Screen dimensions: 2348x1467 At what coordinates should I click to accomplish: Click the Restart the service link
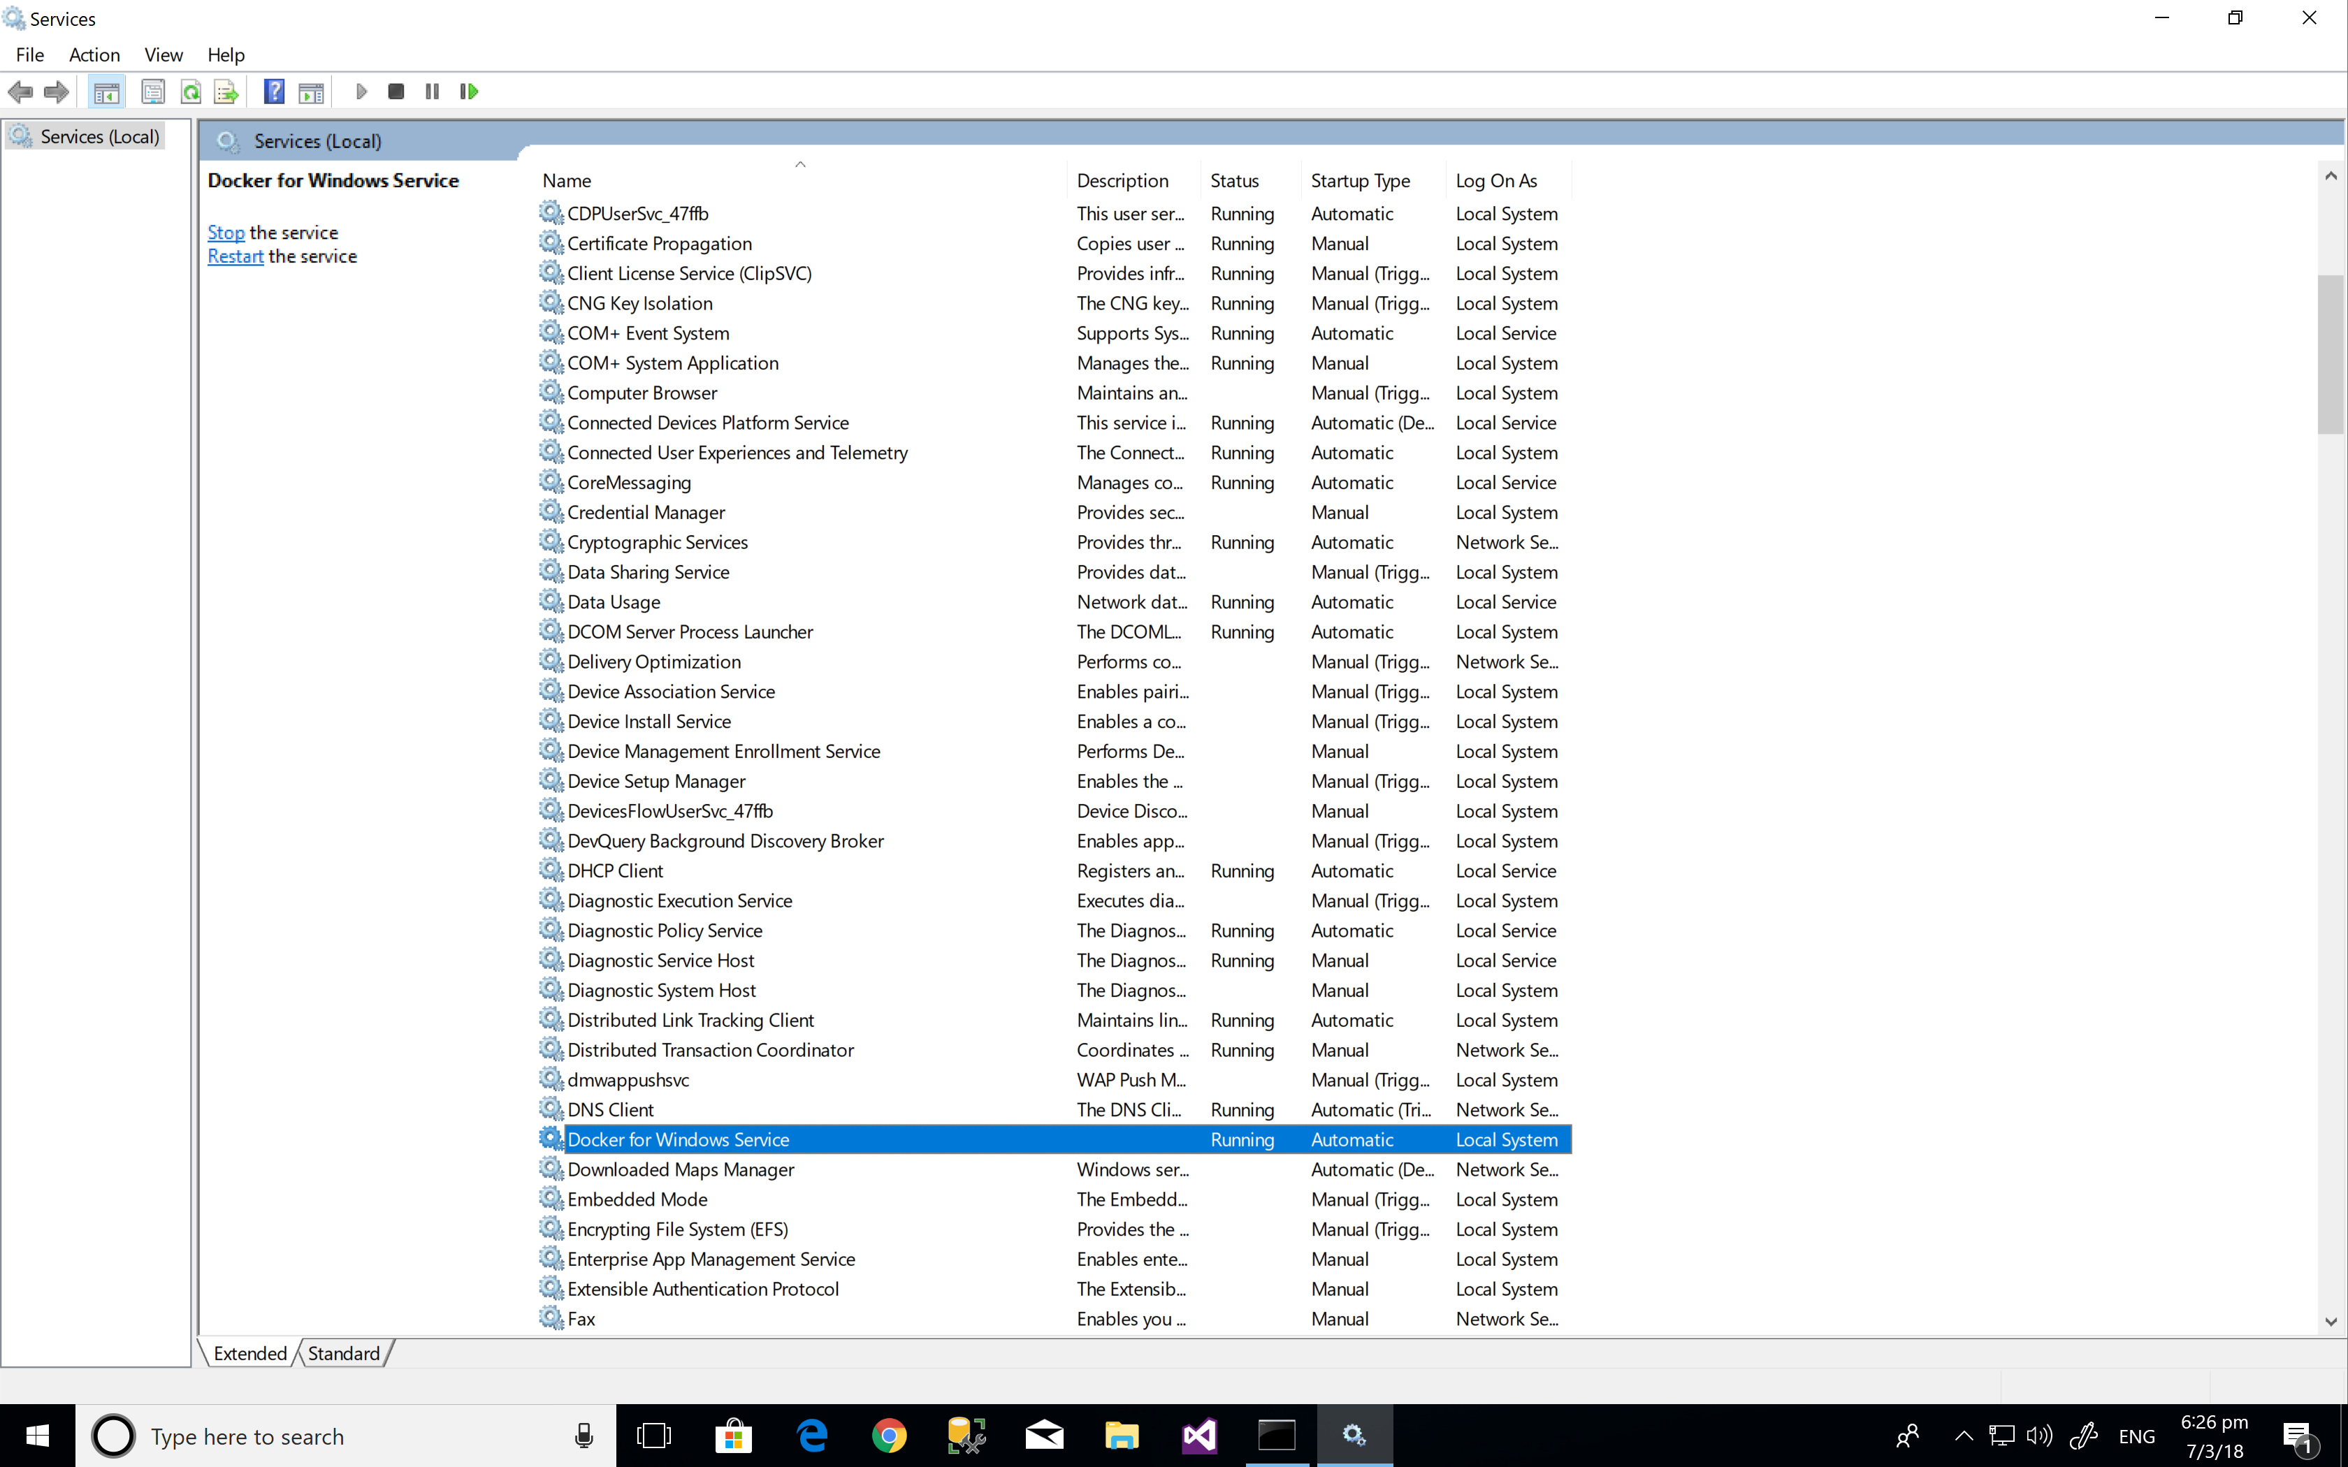[x=235, y=256]
